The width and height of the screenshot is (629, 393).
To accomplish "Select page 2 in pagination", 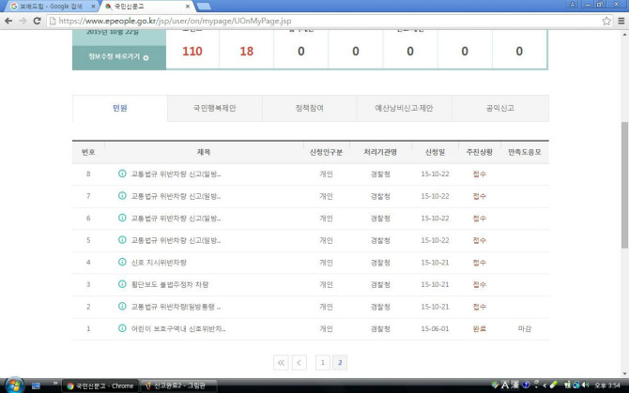I will 340,363.
